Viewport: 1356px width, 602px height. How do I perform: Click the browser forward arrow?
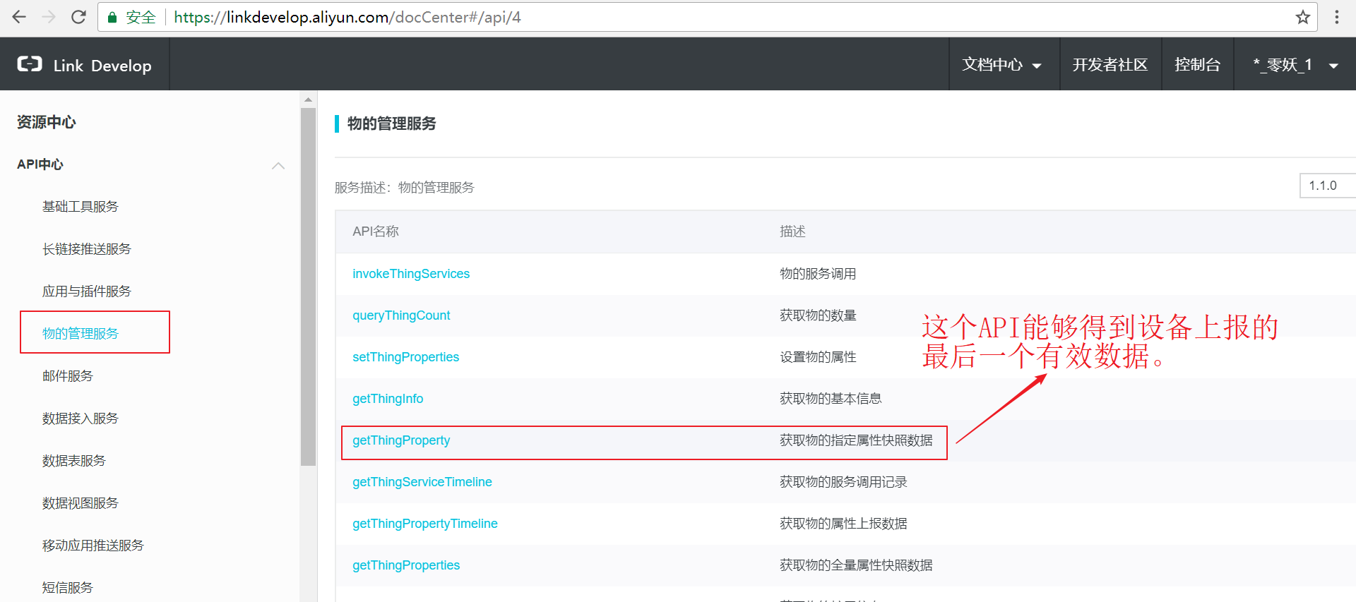pyautogui.click(x=49, y=17)
